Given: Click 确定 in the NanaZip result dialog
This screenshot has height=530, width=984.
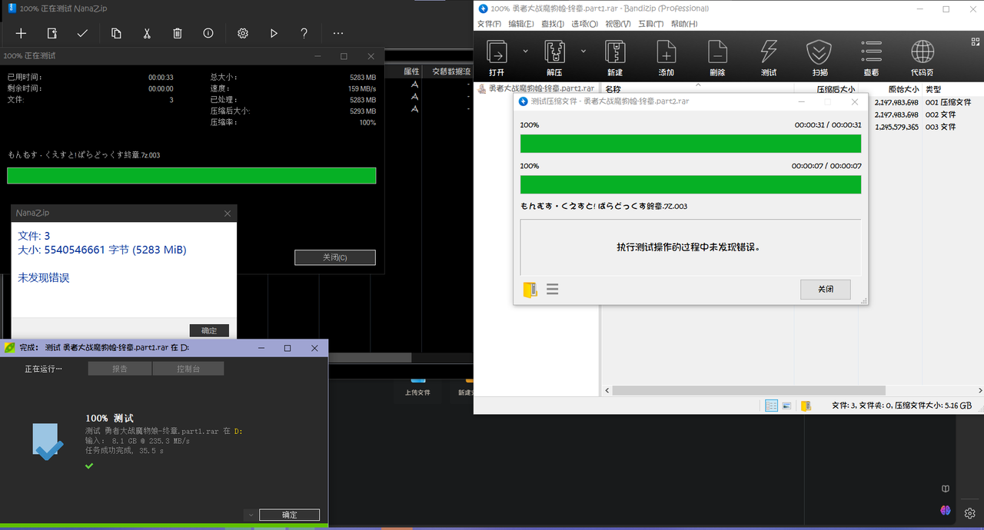Looking at the screenshot, I should pos(209,330).
